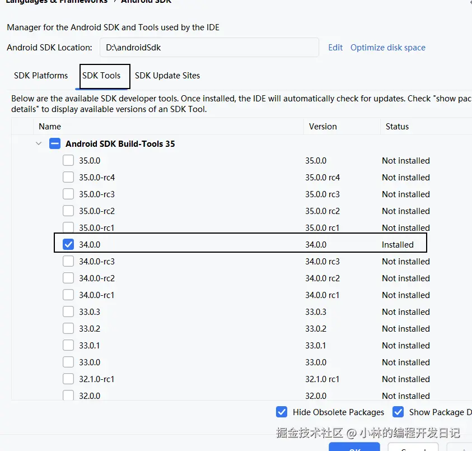Select the 33.0.1 row name text
Viewport: 472px width, 451px height.
point(90,346)
